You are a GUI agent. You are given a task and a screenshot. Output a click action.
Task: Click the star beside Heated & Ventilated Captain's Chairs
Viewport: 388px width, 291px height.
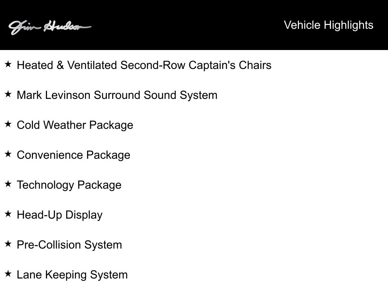[x=8, y=64]
